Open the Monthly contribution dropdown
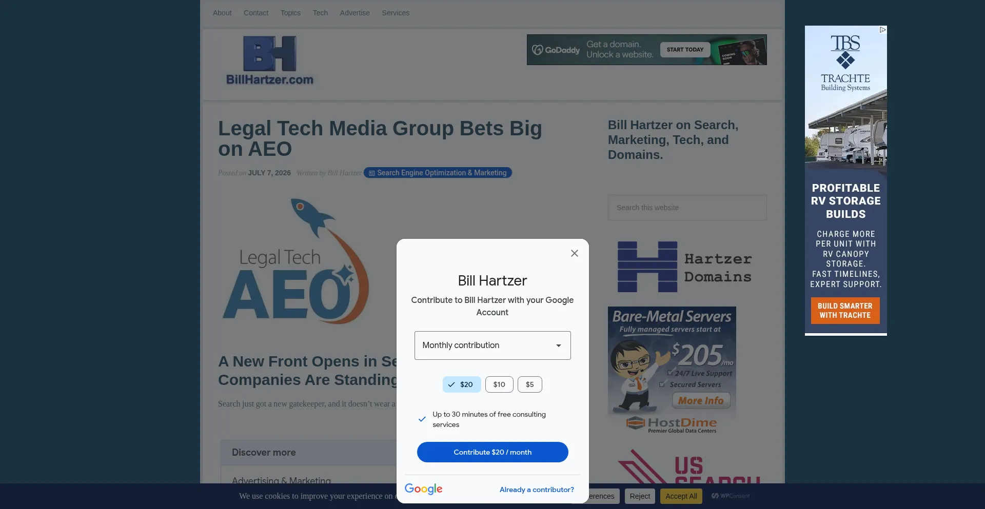Viewport: 985px width, 509px height. coord(493,345)
